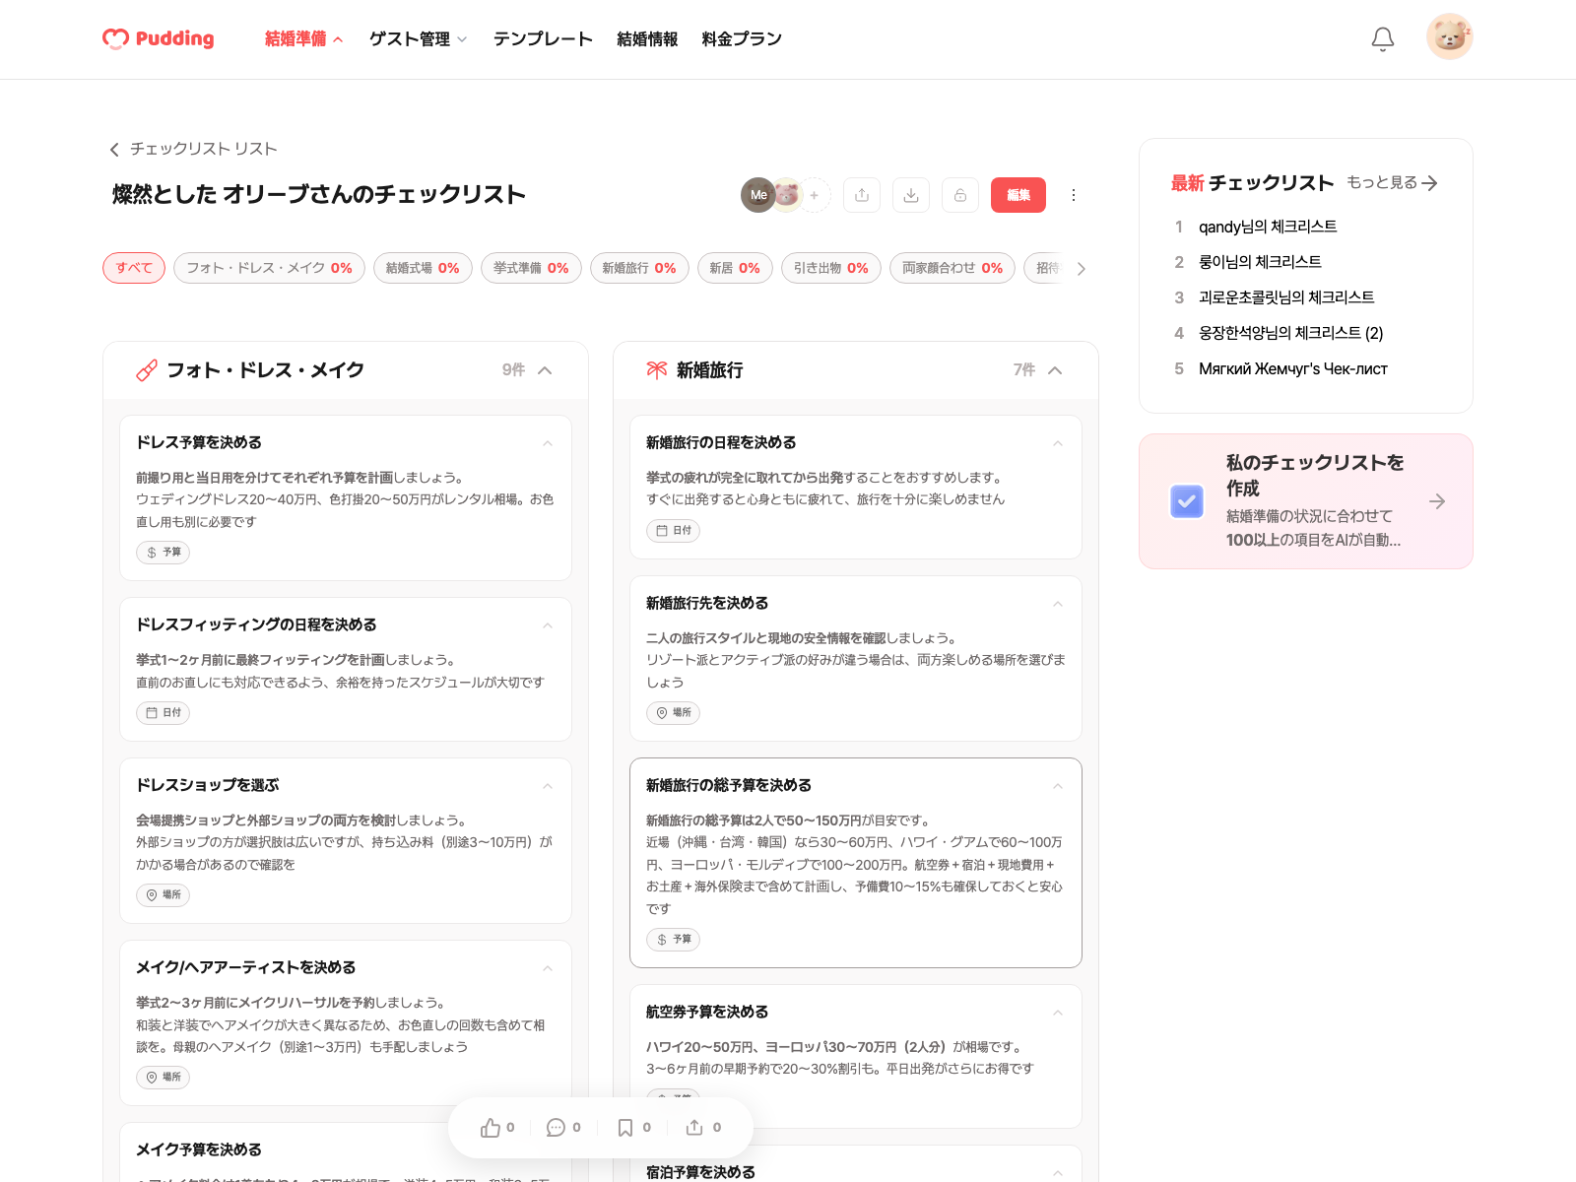Screen dimensions: 1576x1182
Task: Collapse the ドレスフィッティングの日程を決める card
Action: (548, 625)
